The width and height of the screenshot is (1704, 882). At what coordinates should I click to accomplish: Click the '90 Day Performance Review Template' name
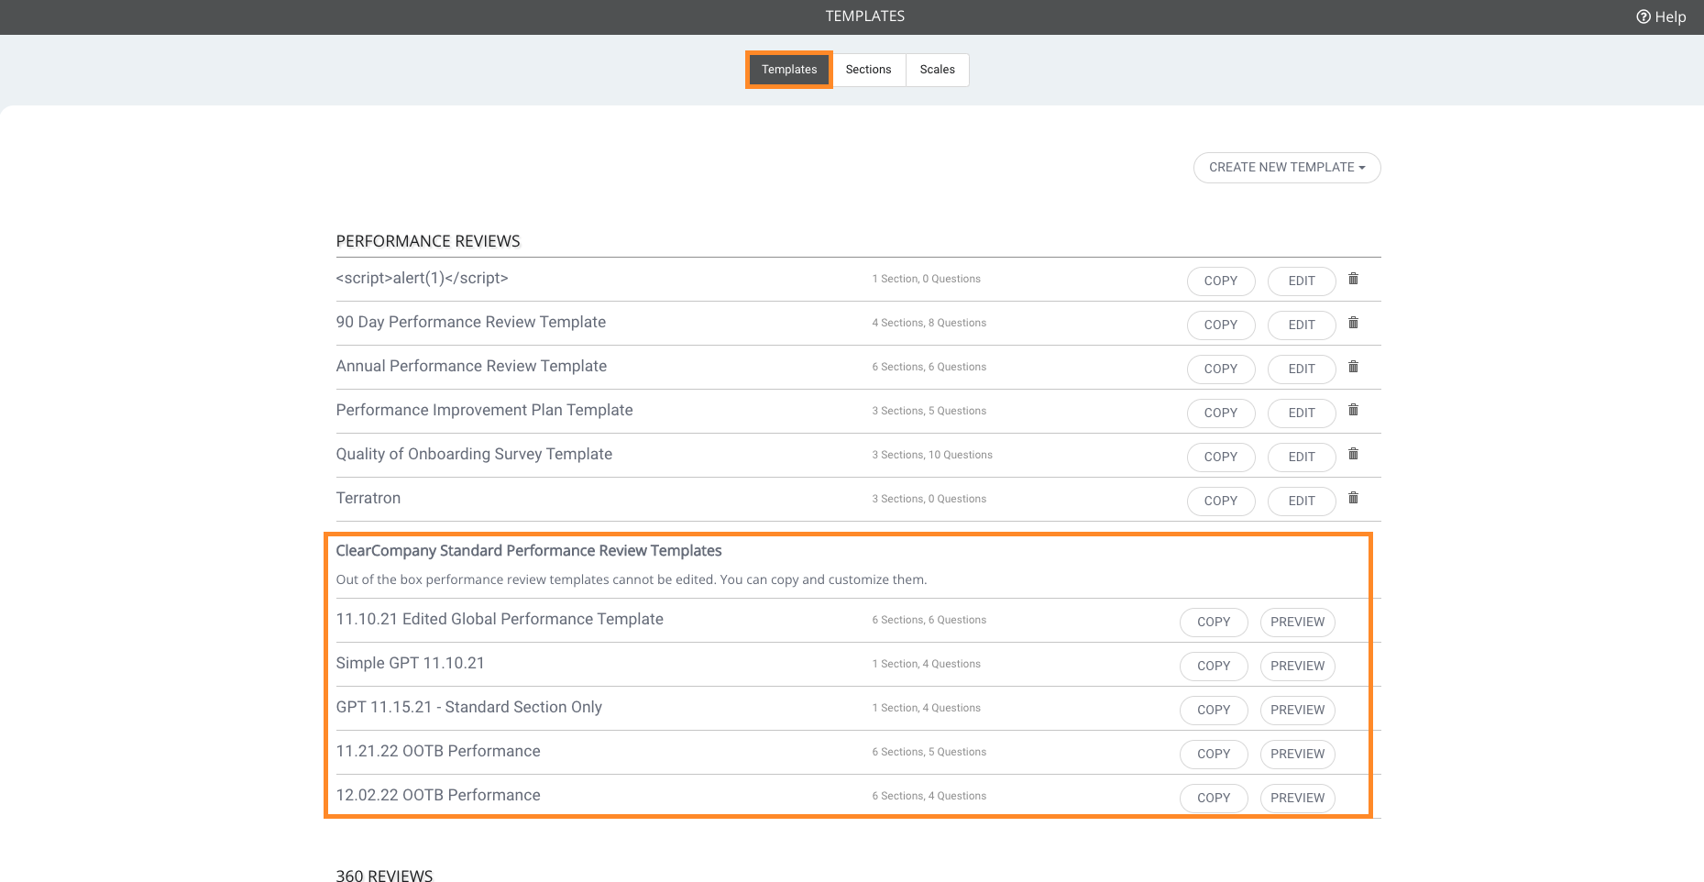(471, 323)
